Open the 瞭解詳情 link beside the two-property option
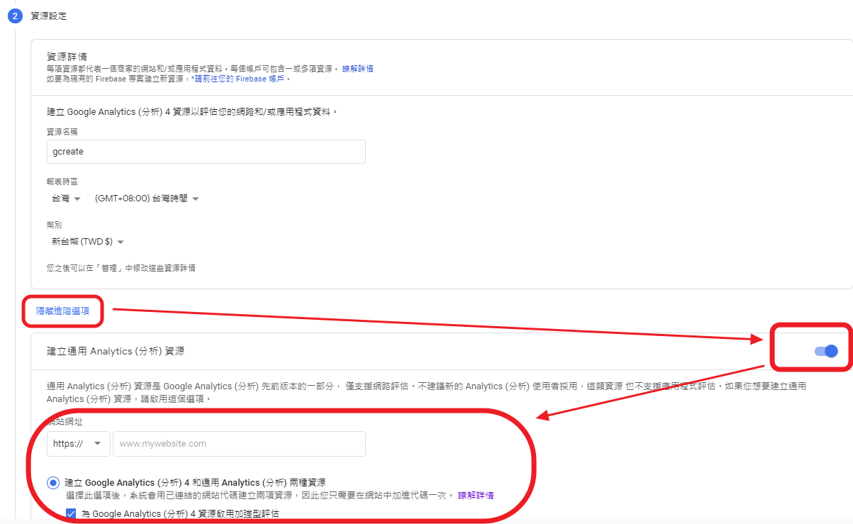The image size is (853, 524). [476, 495]
